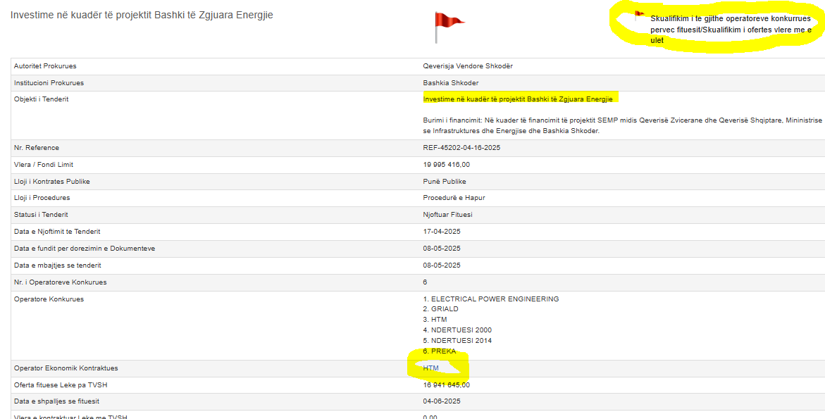Click the 'Autoritet Prokurues' row label
Viewport: 825px width, 419px height.
point(45,66)
